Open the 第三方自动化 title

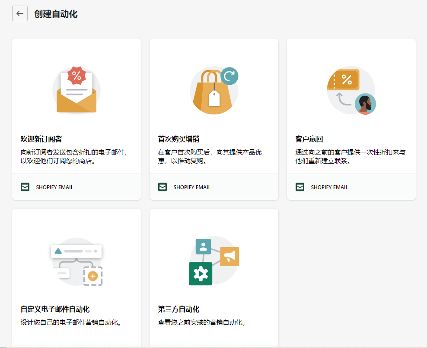click(x=178, y=309)
